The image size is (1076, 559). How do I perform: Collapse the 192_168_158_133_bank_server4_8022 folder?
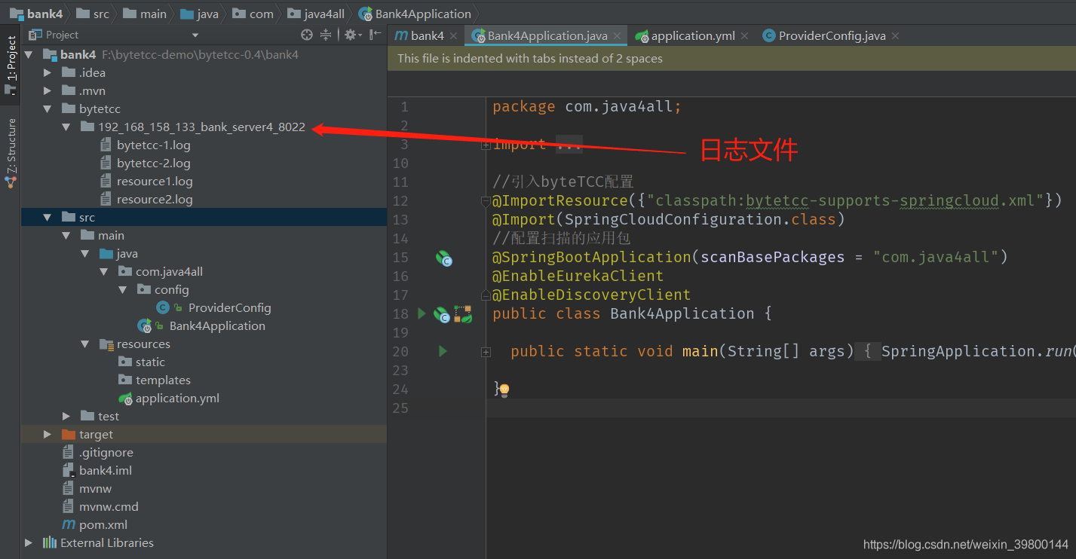pyautogui.click(x=66, y=127)
